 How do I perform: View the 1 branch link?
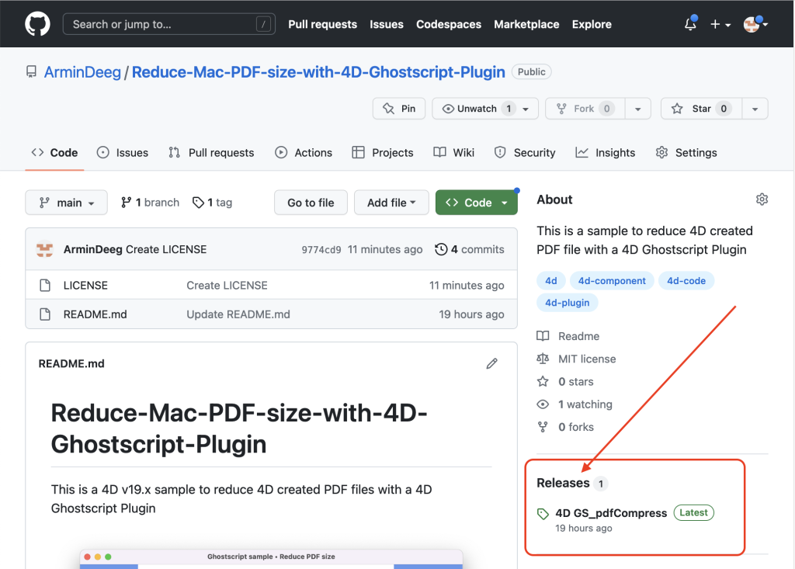tap(150, 203)
